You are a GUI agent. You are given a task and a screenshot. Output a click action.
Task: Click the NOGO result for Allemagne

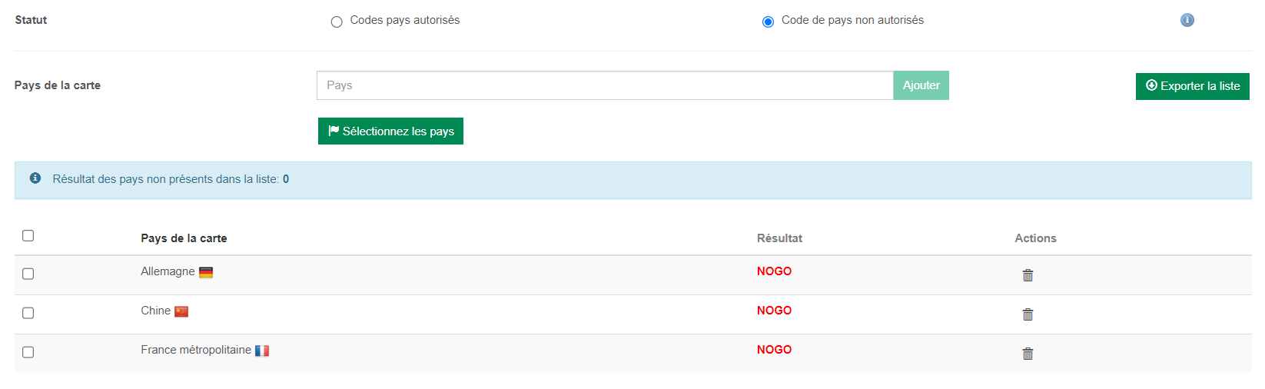coord(774,271)
